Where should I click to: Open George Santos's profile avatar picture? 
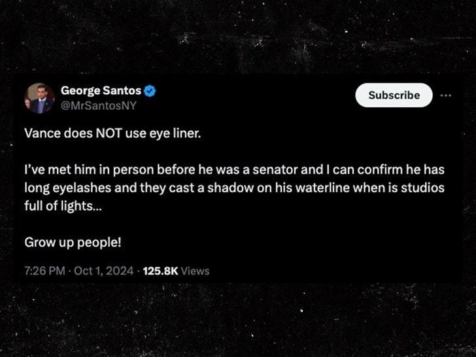coord(39,97)
